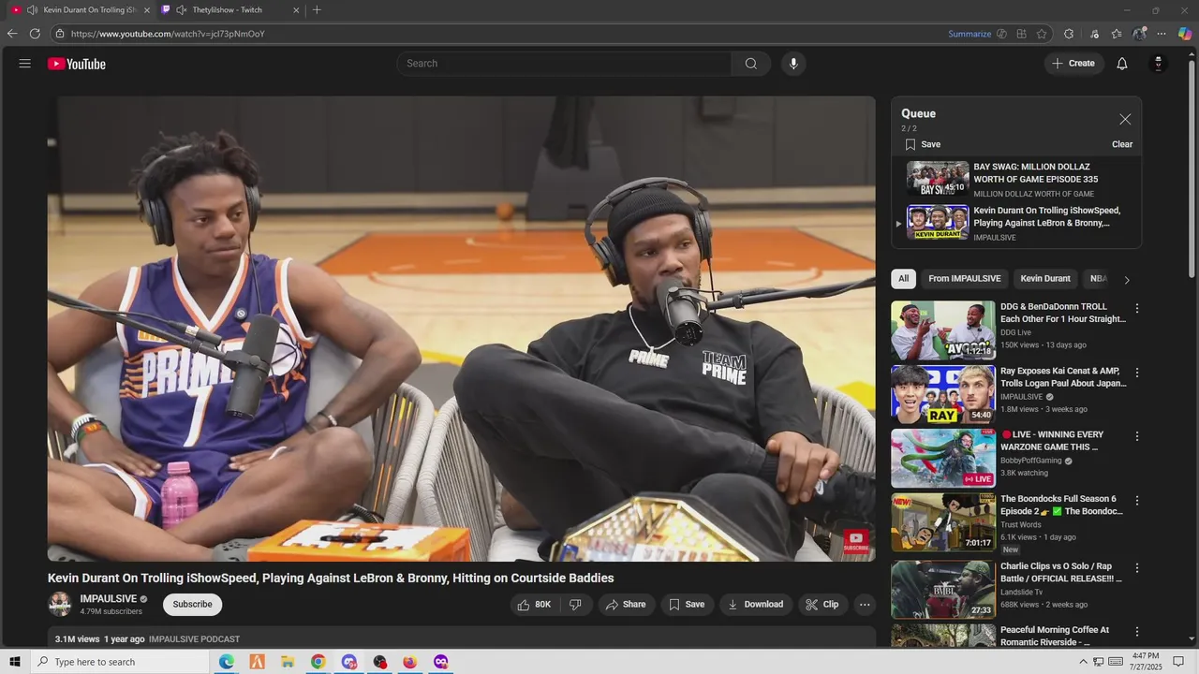
Task: Select the Kevin Durant queue item
Action: point(1016,224)
